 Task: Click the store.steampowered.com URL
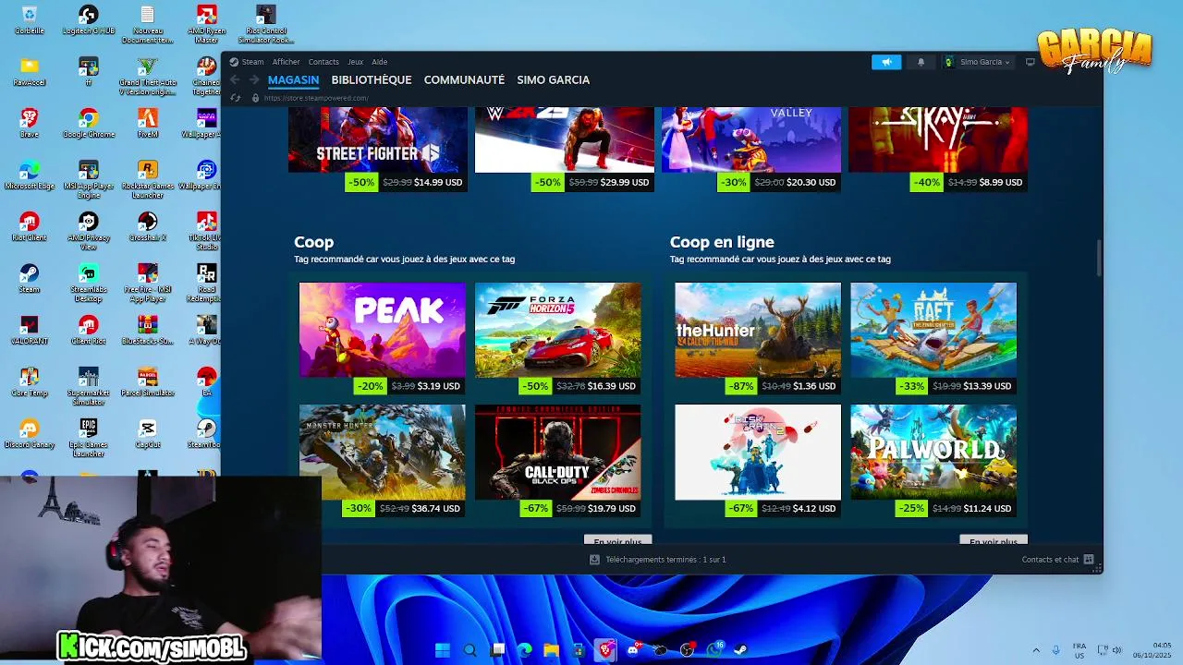click(x=316, y=98)
